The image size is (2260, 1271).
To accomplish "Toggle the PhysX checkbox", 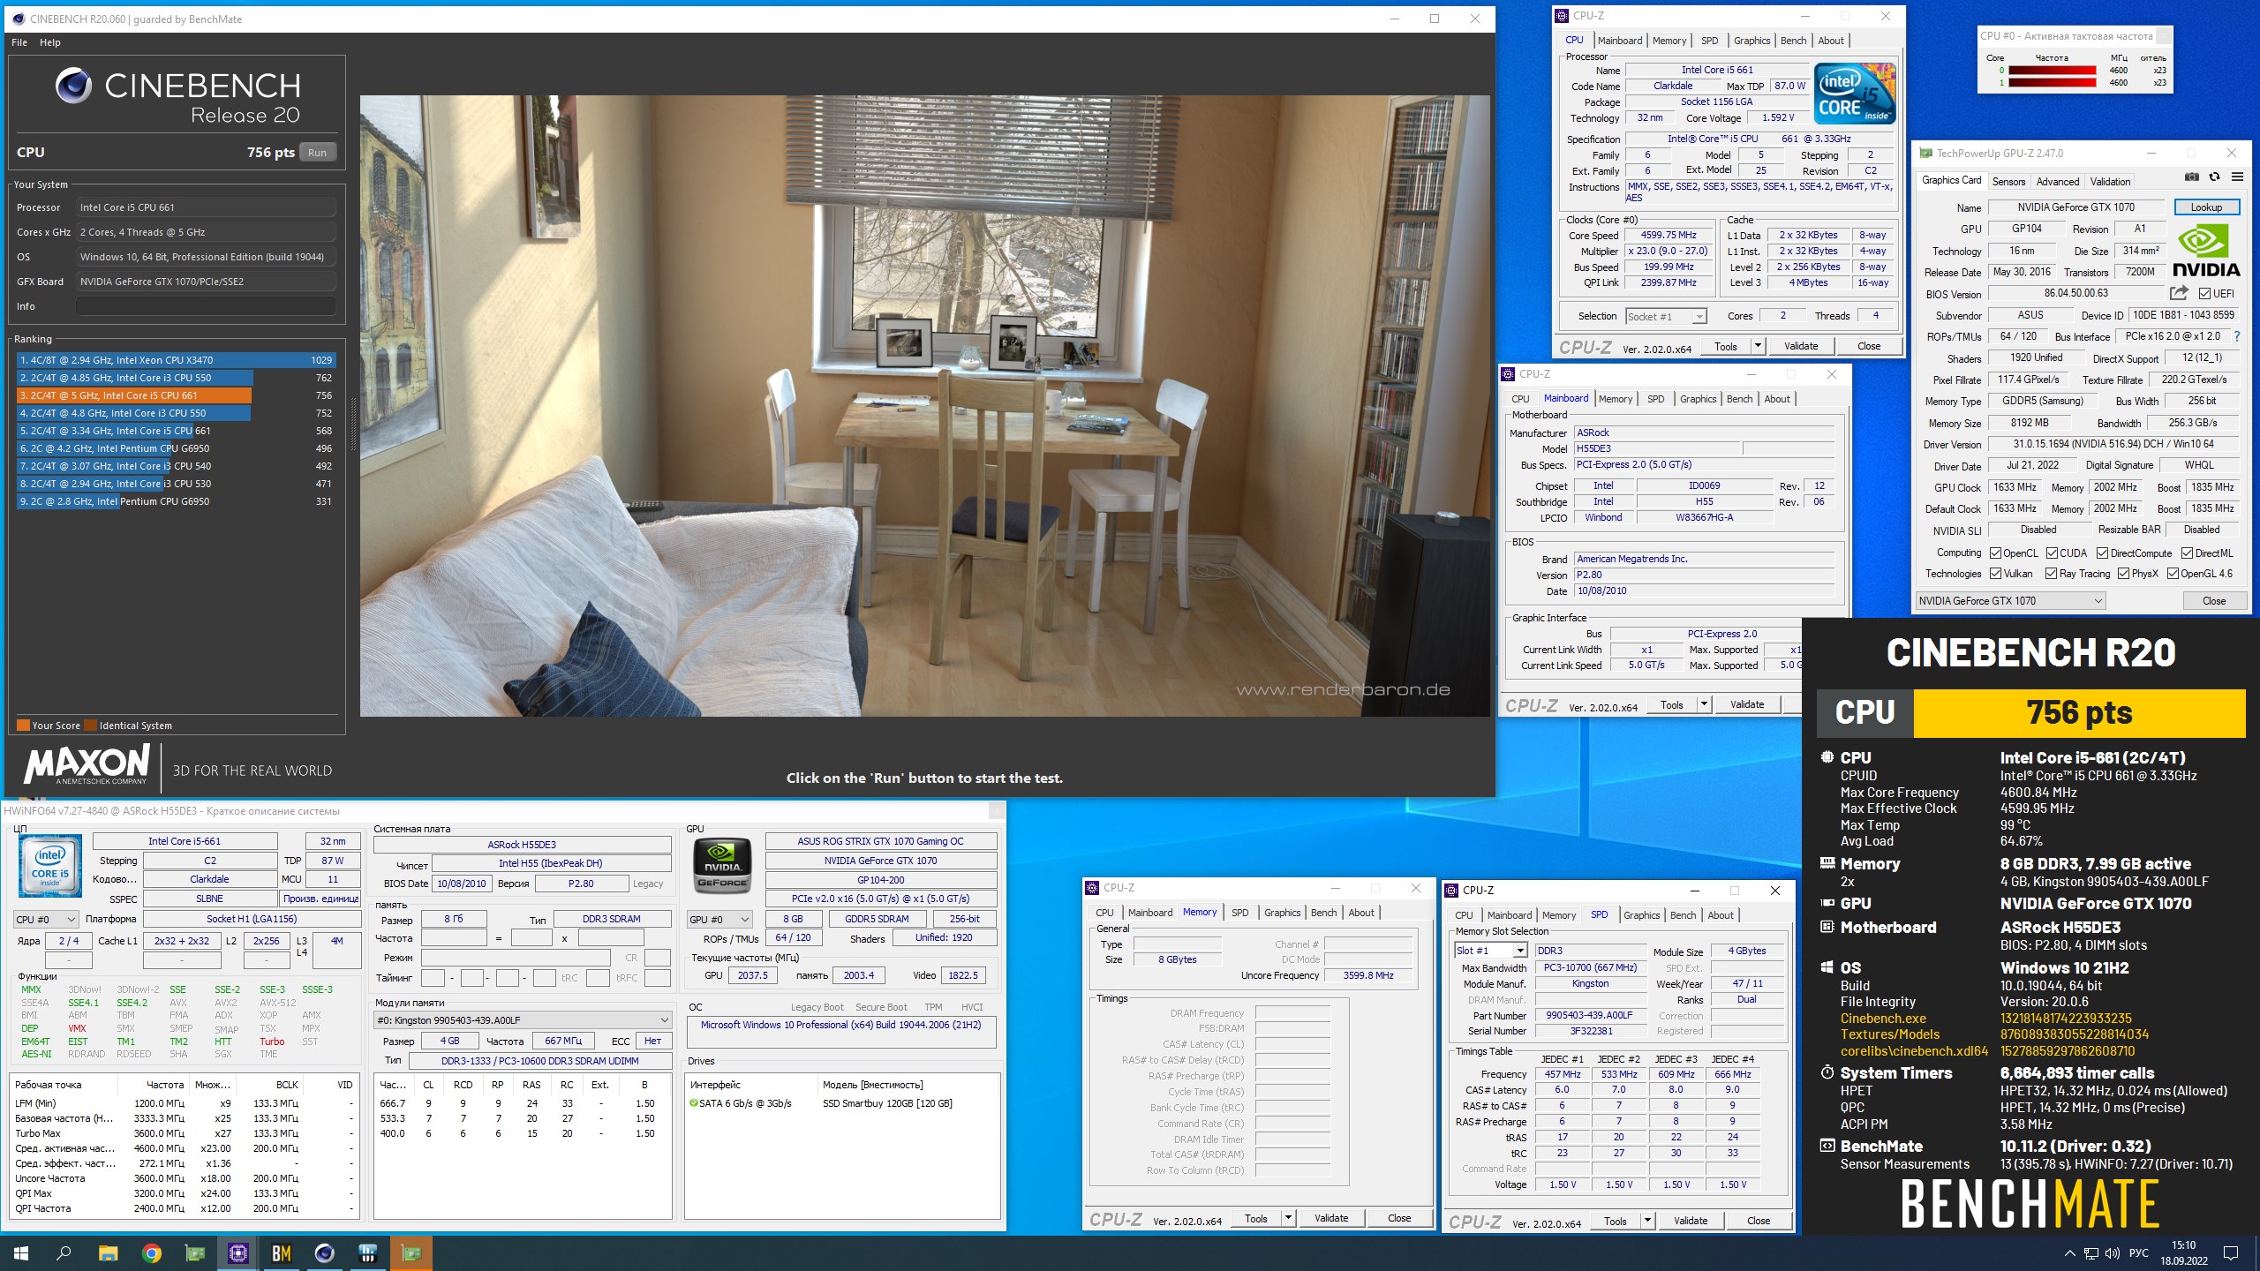I will pyautogui.click(x=2123, y=574).
